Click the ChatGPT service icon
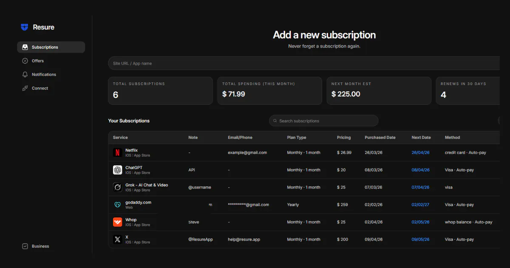This screenshot has width=510, height=268. (117, 170)
